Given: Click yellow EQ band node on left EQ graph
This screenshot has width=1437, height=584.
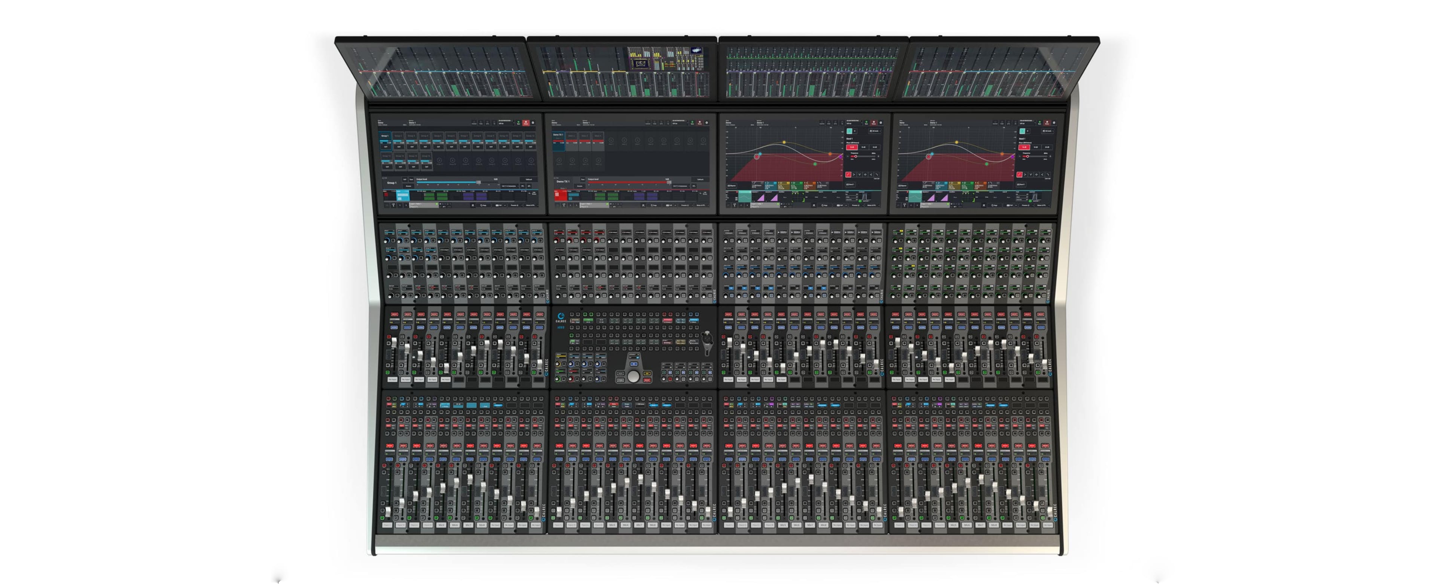Looking at the screenshot, I should tap(784, 142).
